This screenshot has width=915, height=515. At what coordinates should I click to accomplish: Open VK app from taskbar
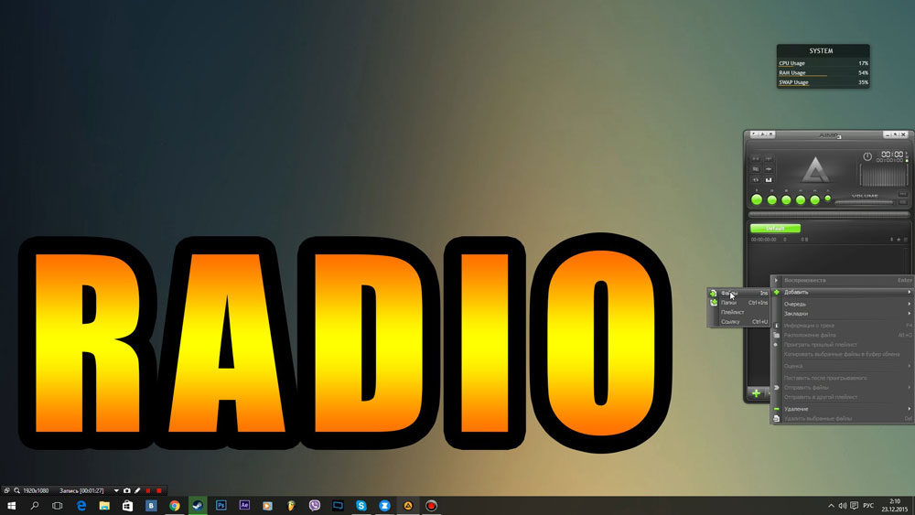click(x=151, y=506)
